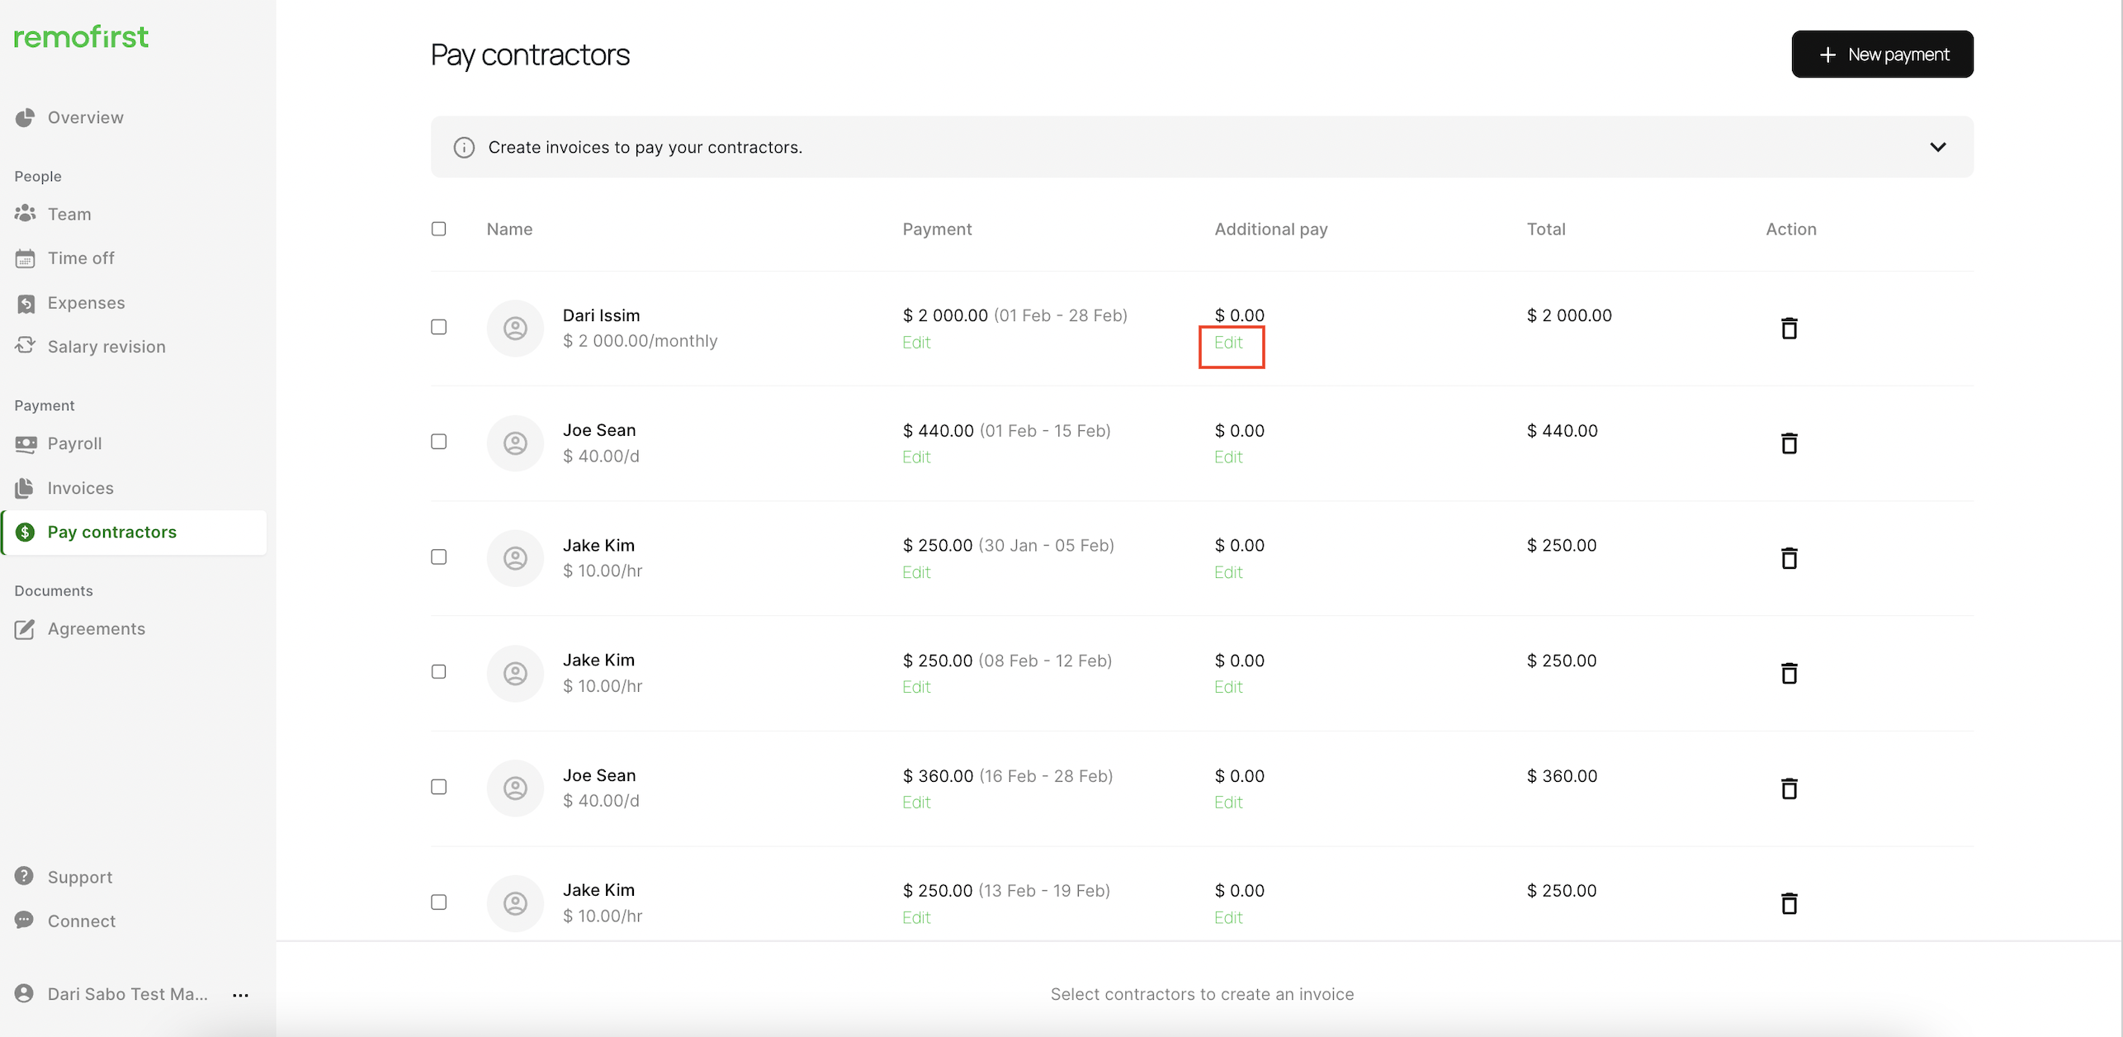Open the Agreements page
The height and width of the screenshot is (1037, 2123).
point(97,629)
